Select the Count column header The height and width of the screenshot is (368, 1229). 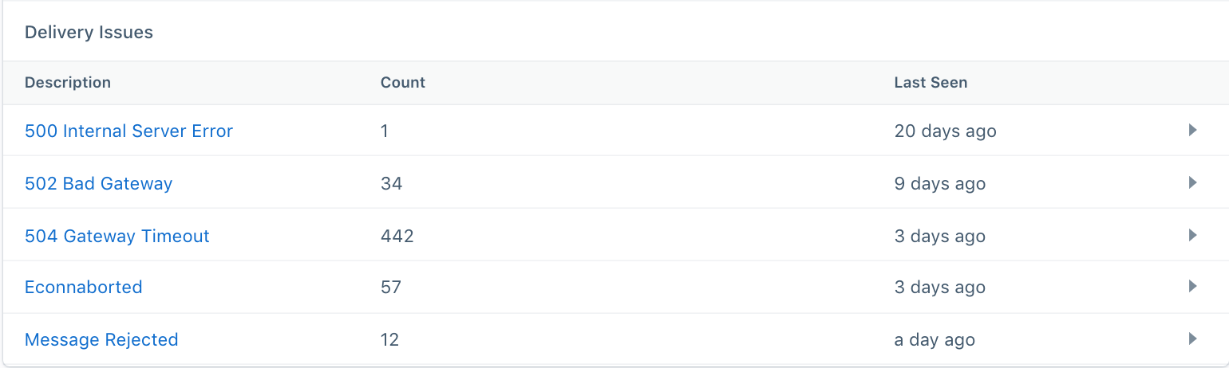coord(403,83)
